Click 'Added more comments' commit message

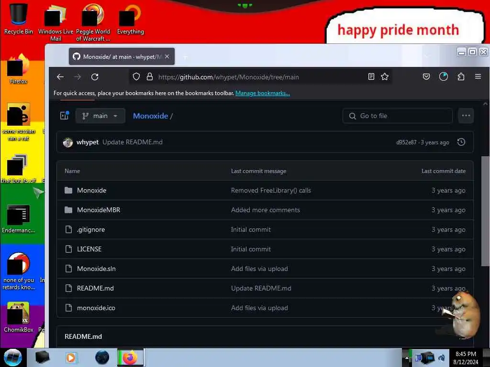[x=265, y=210]
